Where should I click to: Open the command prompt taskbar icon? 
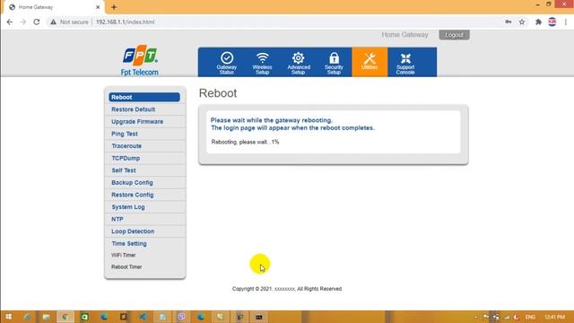259,317
